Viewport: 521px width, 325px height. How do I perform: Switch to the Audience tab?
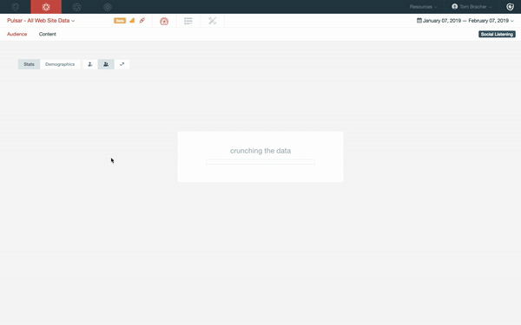click(x=17, y=34)
